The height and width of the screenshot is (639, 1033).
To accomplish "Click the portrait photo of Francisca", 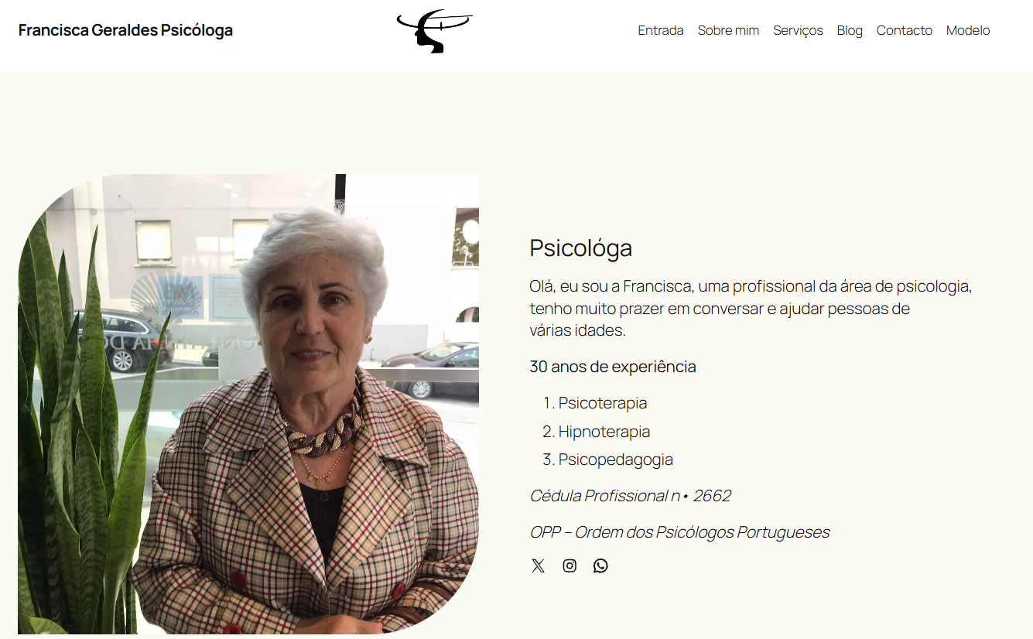I will pos(248,404).
